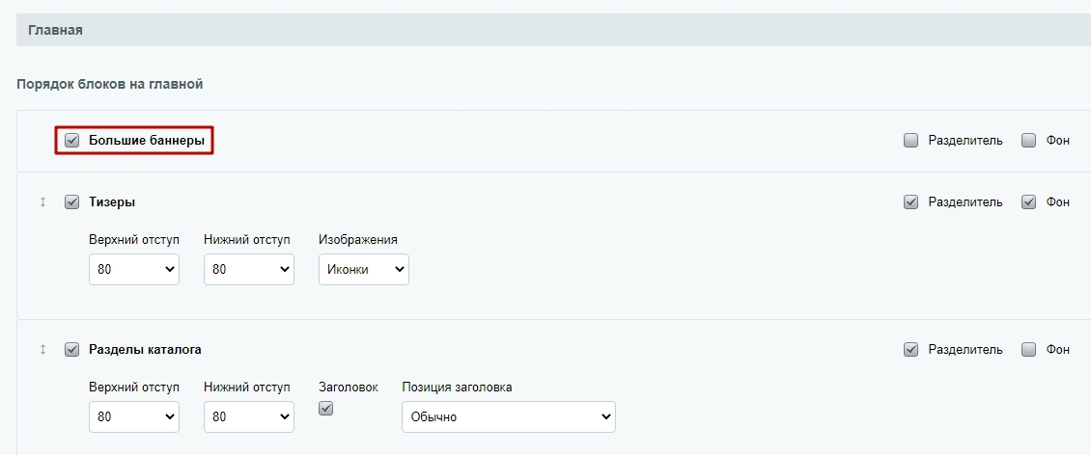This screenshot has width=1091, height=455.
Task: Click the drag handle beside Разделы каталога
Action: [x=42, y=349]
